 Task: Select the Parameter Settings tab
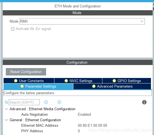(x=38, y=87)
